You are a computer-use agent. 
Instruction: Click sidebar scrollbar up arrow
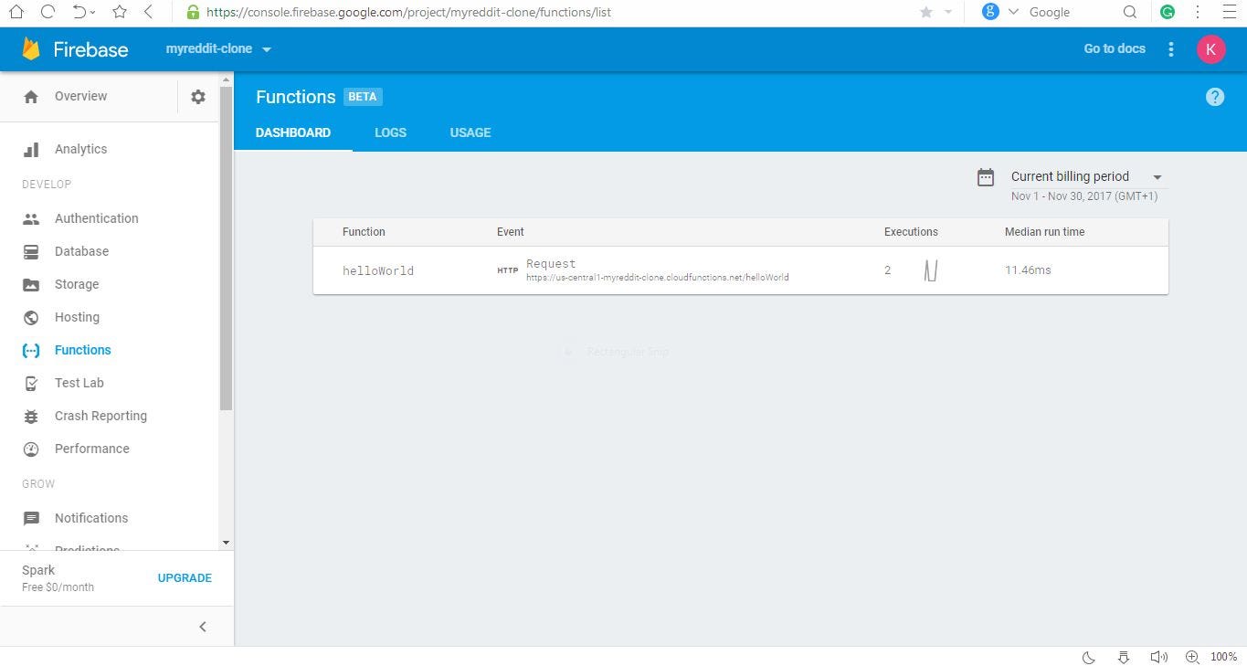pos(227,80)
